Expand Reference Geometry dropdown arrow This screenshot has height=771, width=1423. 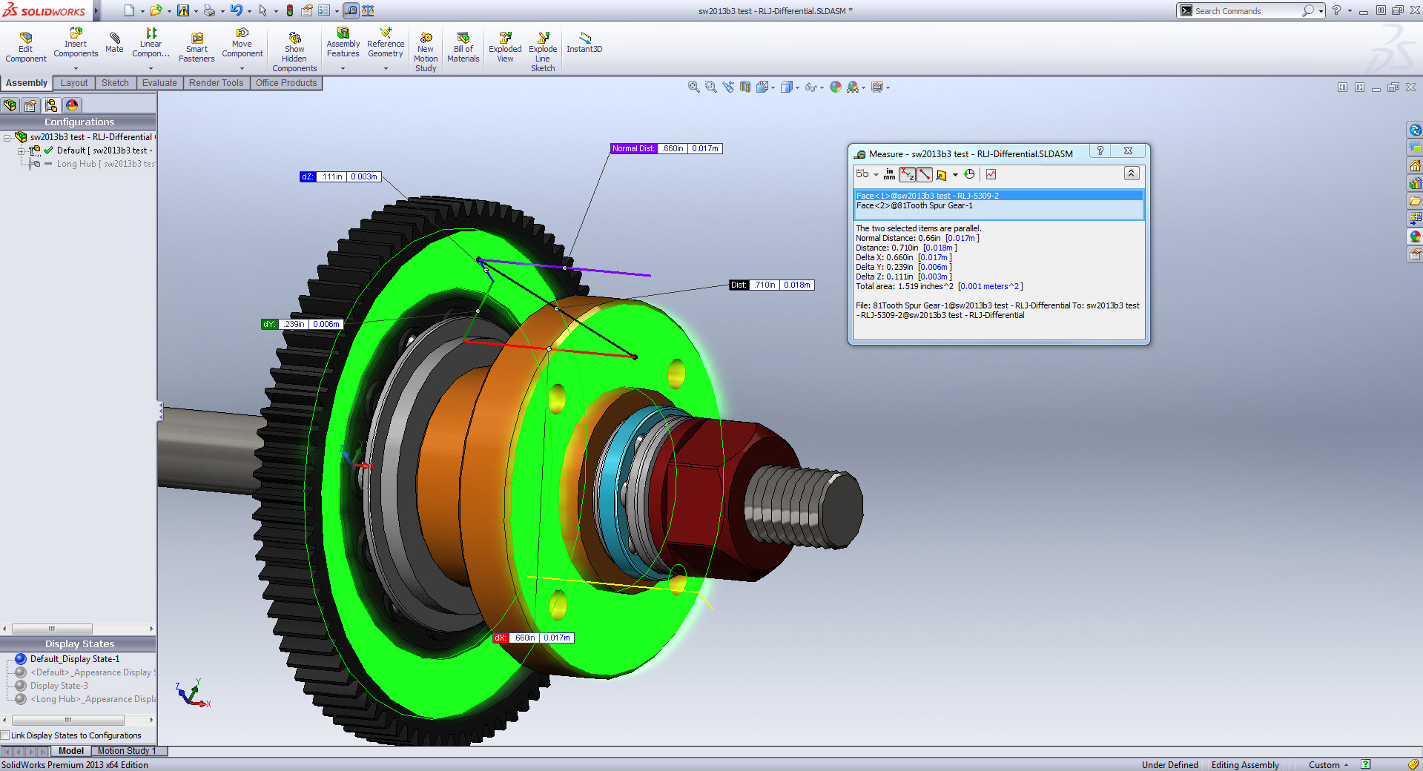tap(386, 68)
